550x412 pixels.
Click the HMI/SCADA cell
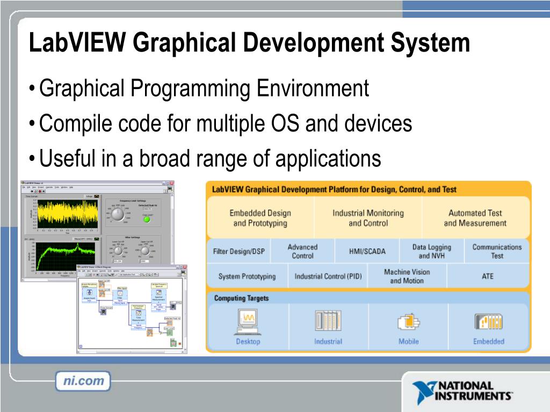pyautogui.click(x=367, y=251)
